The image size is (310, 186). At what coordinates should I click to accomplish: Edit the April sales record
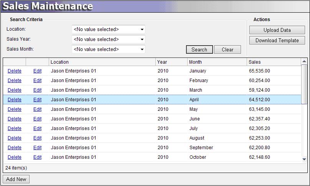coord(37,100)
